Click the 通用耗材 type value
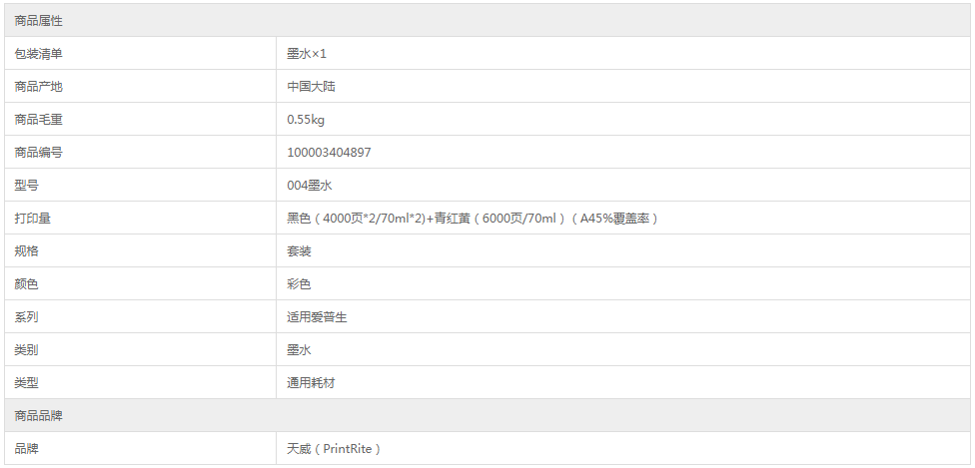Screen dimensions: 975x468 click(311, 383)
